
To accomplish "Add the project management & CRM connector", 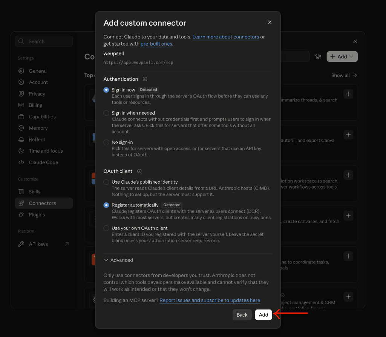I will [348, 297].
